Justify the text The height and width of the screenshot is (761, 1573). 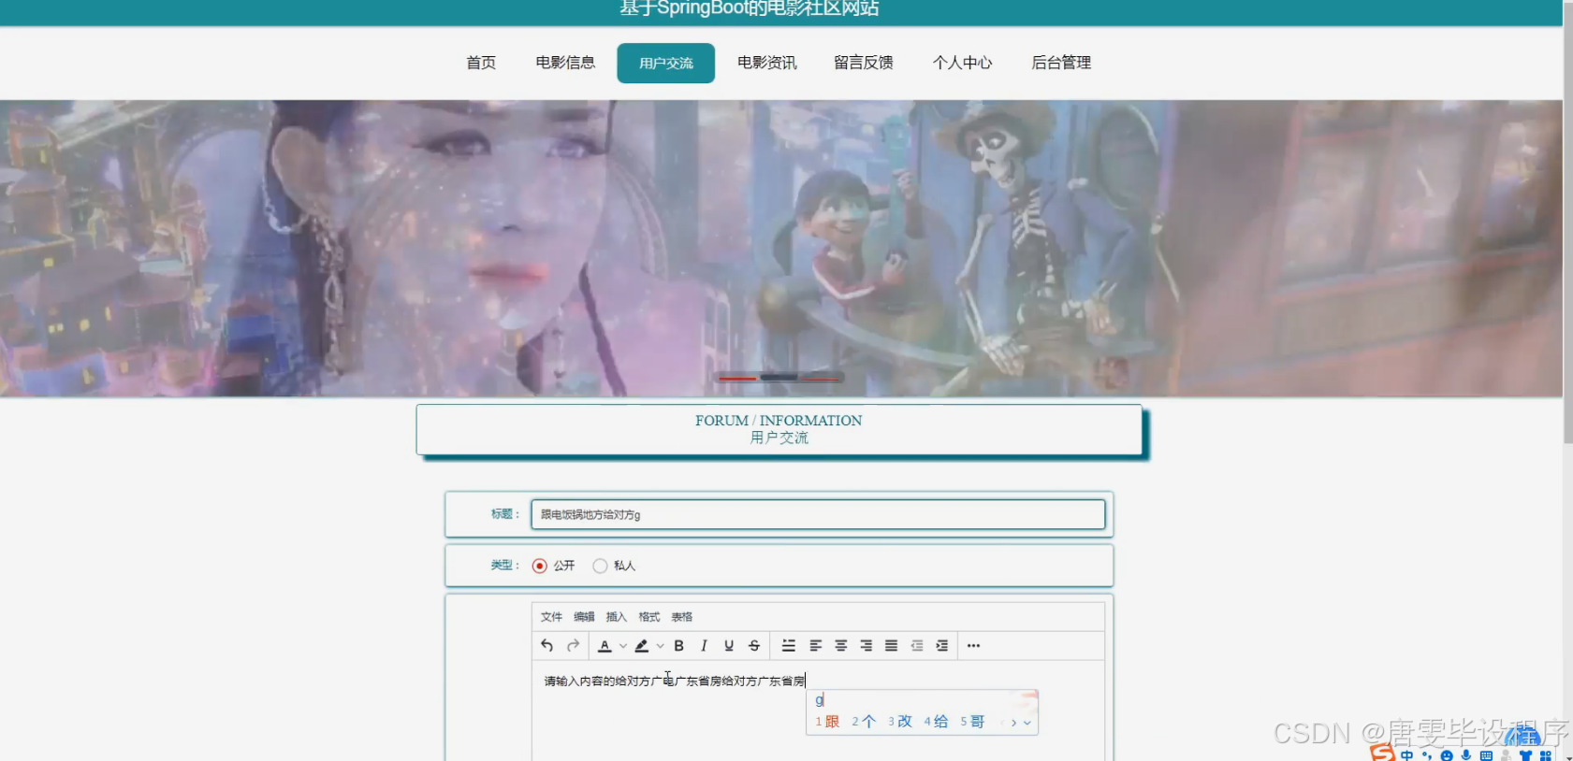point(892,645)
